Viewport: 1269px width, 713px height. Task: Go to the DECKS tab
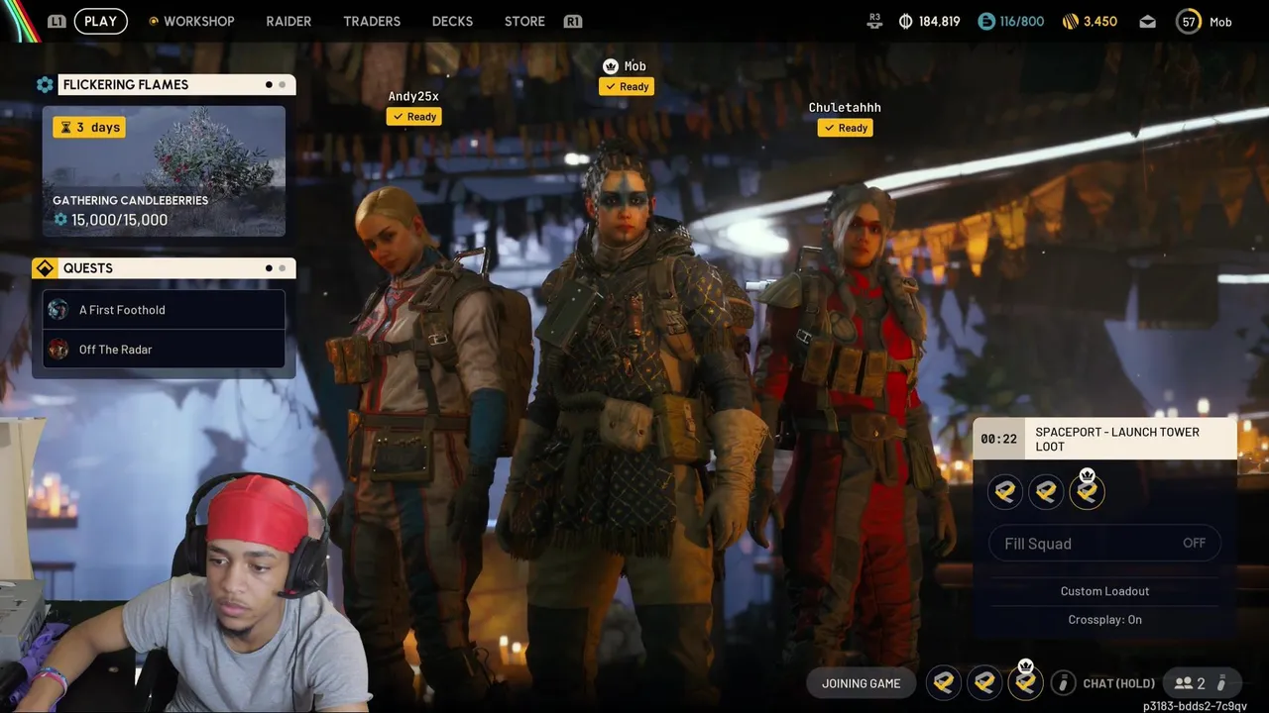452,21
